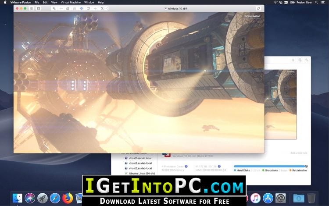Click the refresh icon at disk usage bar end

tap(306, 166)
